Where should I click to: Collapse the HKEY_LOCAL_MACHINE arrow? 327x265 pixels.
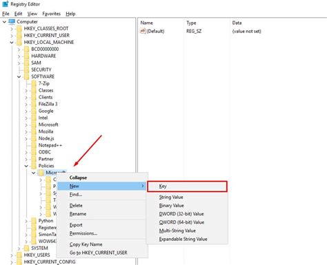12,43
